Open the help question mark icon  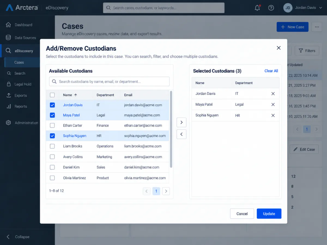(x=271, y=8)
